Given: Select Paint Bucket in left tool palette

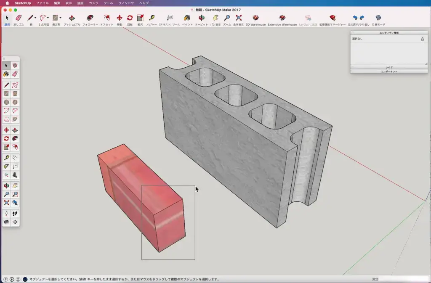Looking at the screenshot, I should click(x=6, y=74).
